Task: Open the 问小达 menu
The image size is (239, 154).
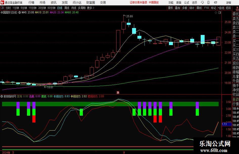Action: point(77,3)
